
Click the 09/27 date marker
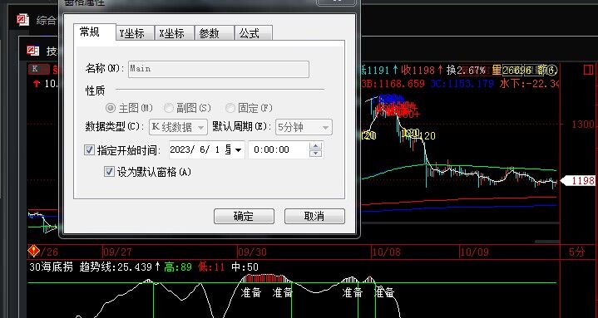117,252
